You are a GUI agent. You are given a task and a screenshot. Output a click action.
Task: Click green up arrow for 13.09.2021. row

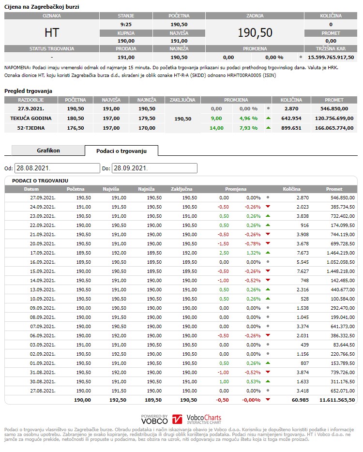[268, 289]
